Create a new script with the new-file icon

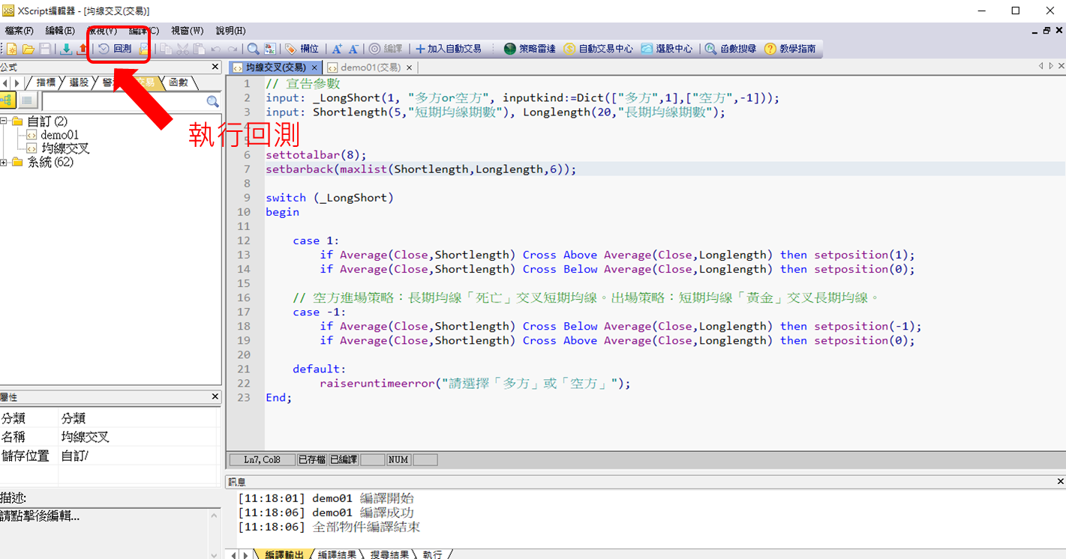[x=12, y=49]
